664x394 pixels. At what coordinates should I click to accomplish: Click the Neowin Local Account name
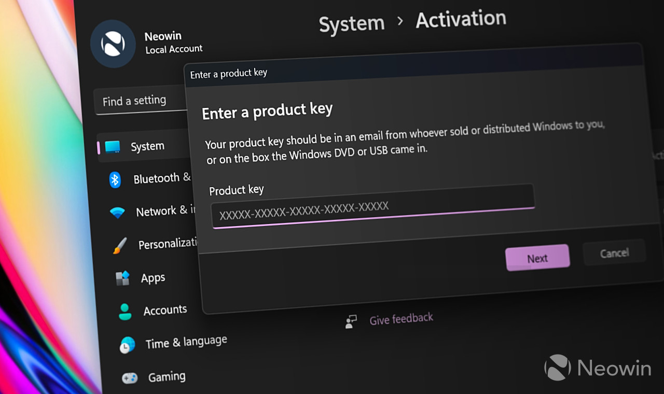click(x=173, y=42)
